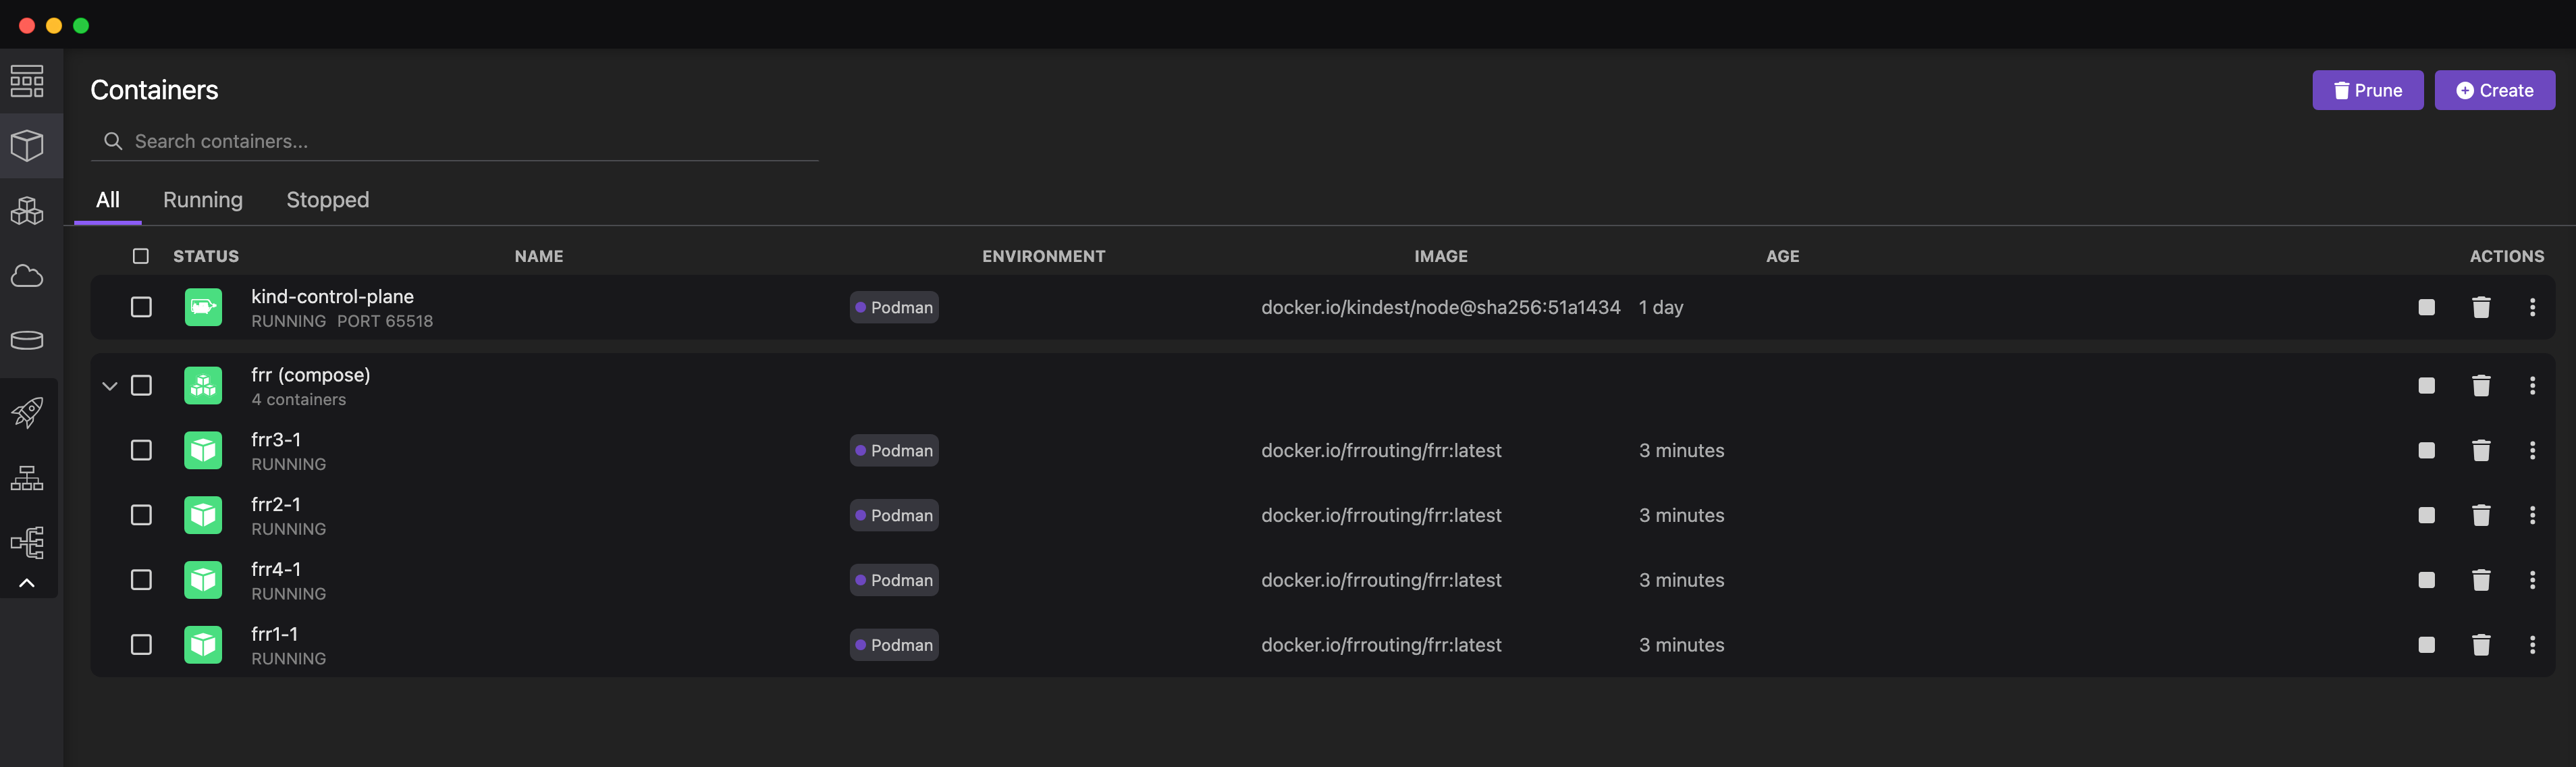
Task: Open more actions for frr1-1
Action: point(2532,645)
